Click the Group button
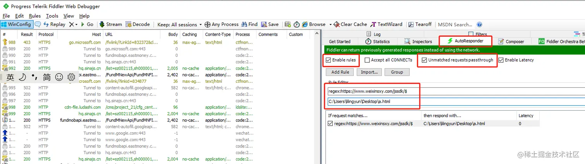This screenshot has height=164, width=585. coord(397,72)
